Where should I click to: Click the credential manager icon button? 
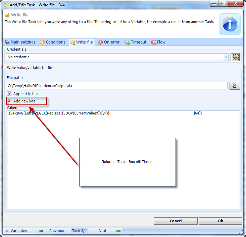[235, 57]
